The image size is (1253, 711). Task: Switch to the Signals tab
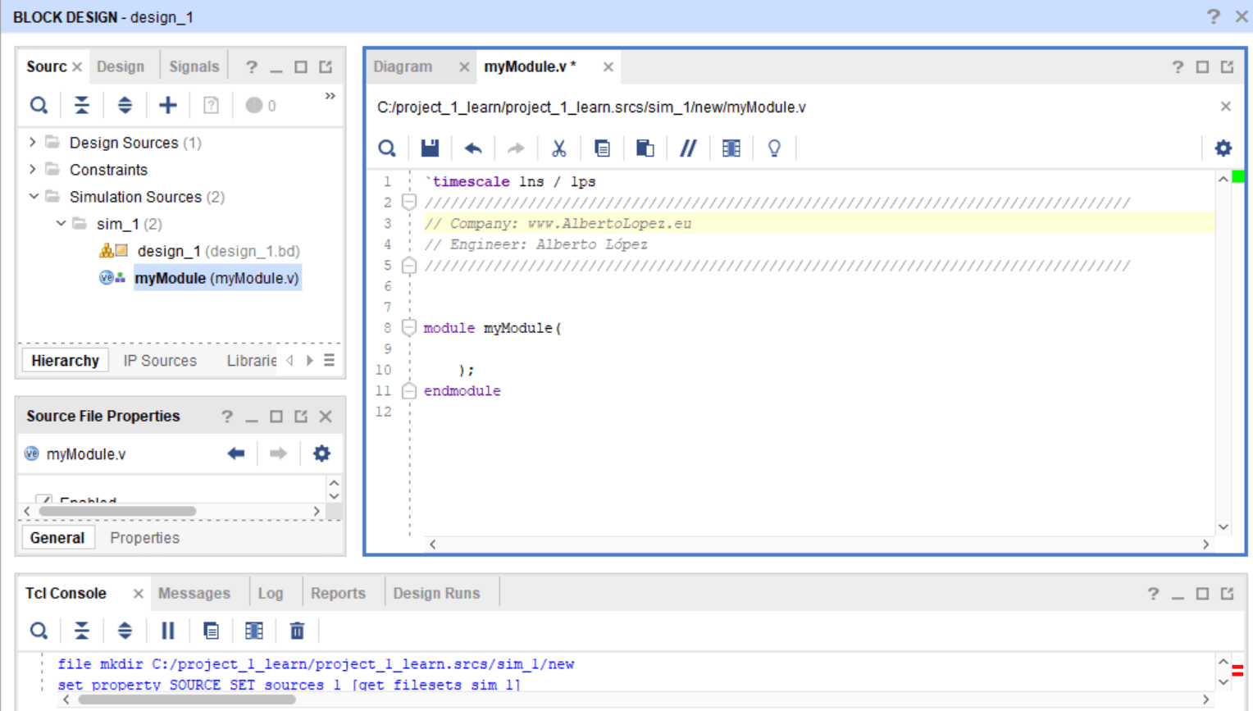click(194, 66)
